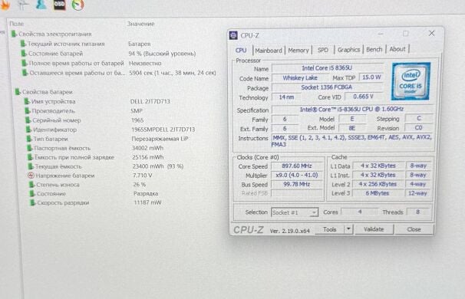Click icon beside 'Ёмкость при полной зарядке'

point(31,157)
